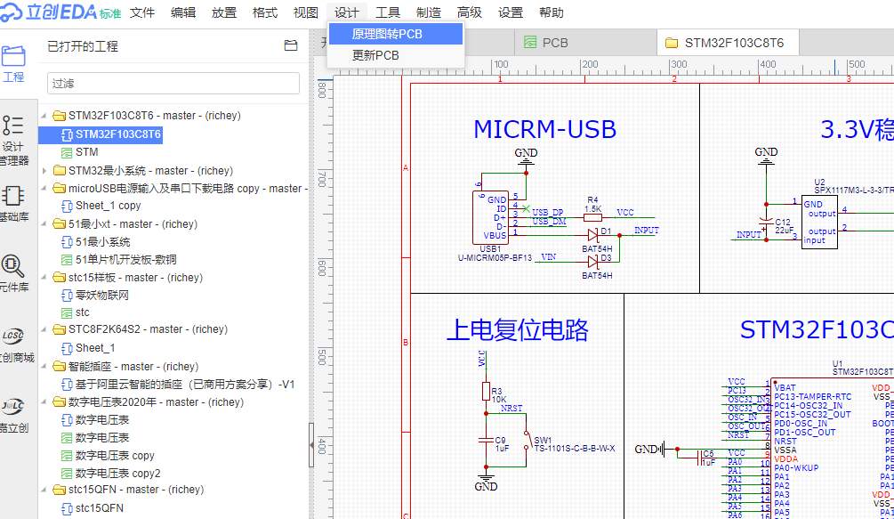Open the 设置 menu
The height and width of the screenshot is (519, 894).
[511, 12]
